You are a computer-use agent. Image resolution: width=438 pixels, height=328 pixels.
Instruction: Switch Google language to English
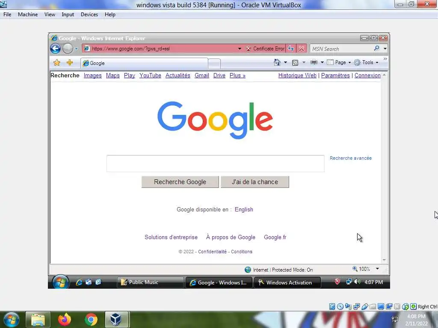pos(244,209)
